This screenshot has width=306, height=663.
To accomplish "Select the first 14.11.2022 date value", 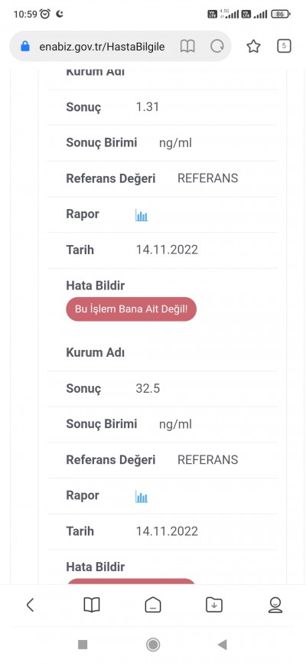I will (x=167, y=250).
